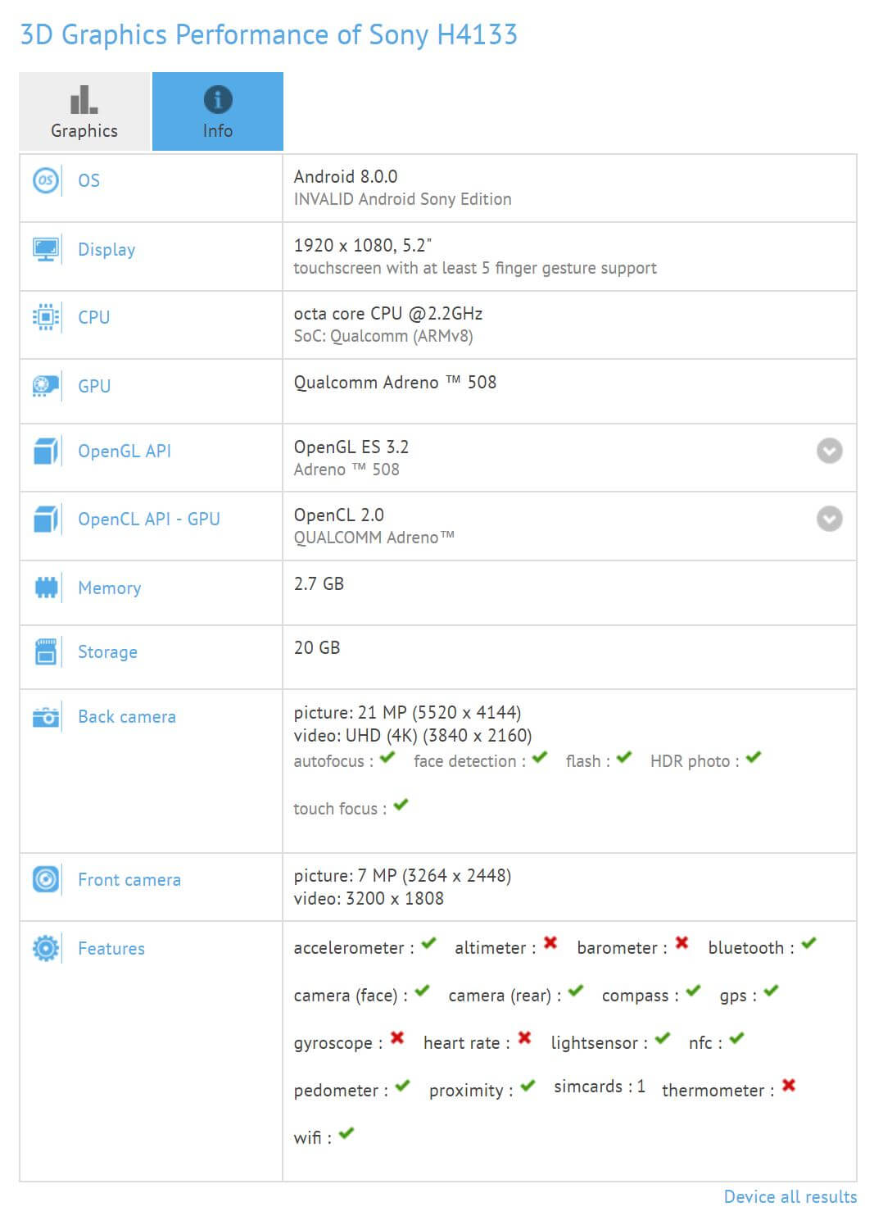Switch to the Graphics tab

pos(84,111)
